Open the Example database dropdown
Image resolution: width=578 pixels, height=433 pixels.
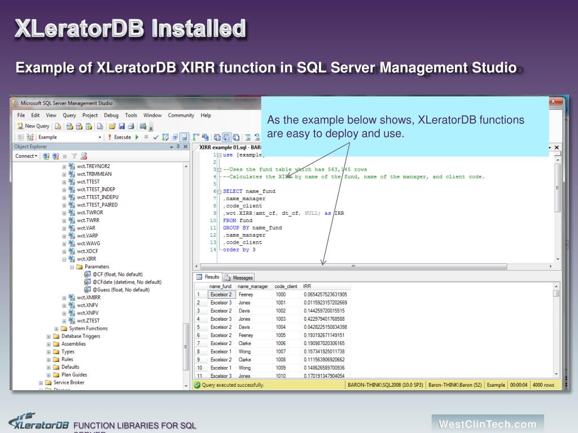click(x=99, y=138)
